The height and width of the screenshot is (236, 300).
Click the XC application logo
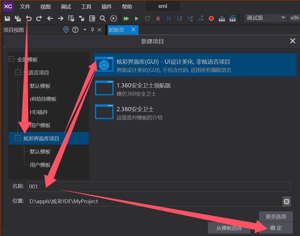tap(8, 7)
